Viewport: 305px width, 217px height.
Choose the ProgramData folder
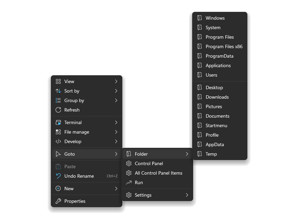tap(219, 56)
